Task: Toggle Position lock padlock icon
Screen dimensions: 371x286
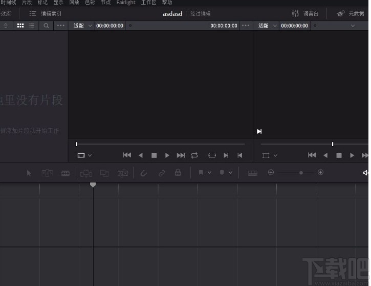Action: click(x=178, y=173)
